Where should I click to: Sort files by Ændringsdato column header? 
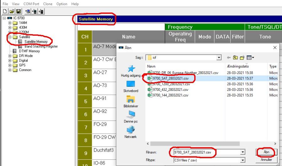(246, 66)
